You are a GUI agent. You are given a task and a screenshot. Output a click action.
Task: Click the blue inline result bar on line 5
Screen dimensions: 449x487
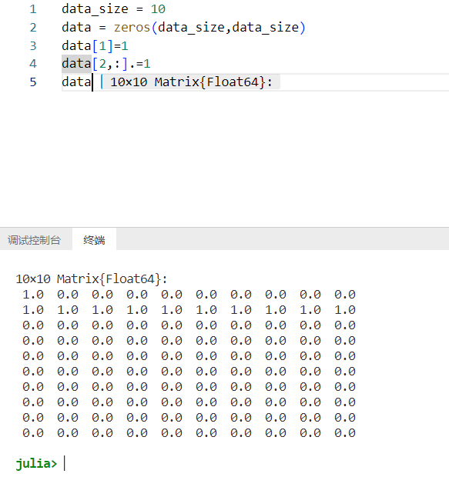(102, 82)
